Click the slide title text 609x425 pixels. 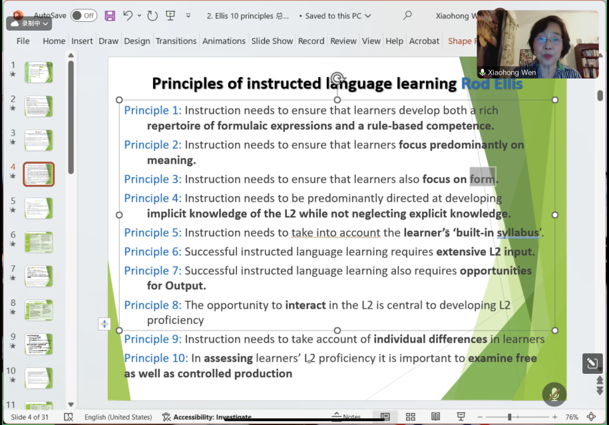tap(337, 83)
